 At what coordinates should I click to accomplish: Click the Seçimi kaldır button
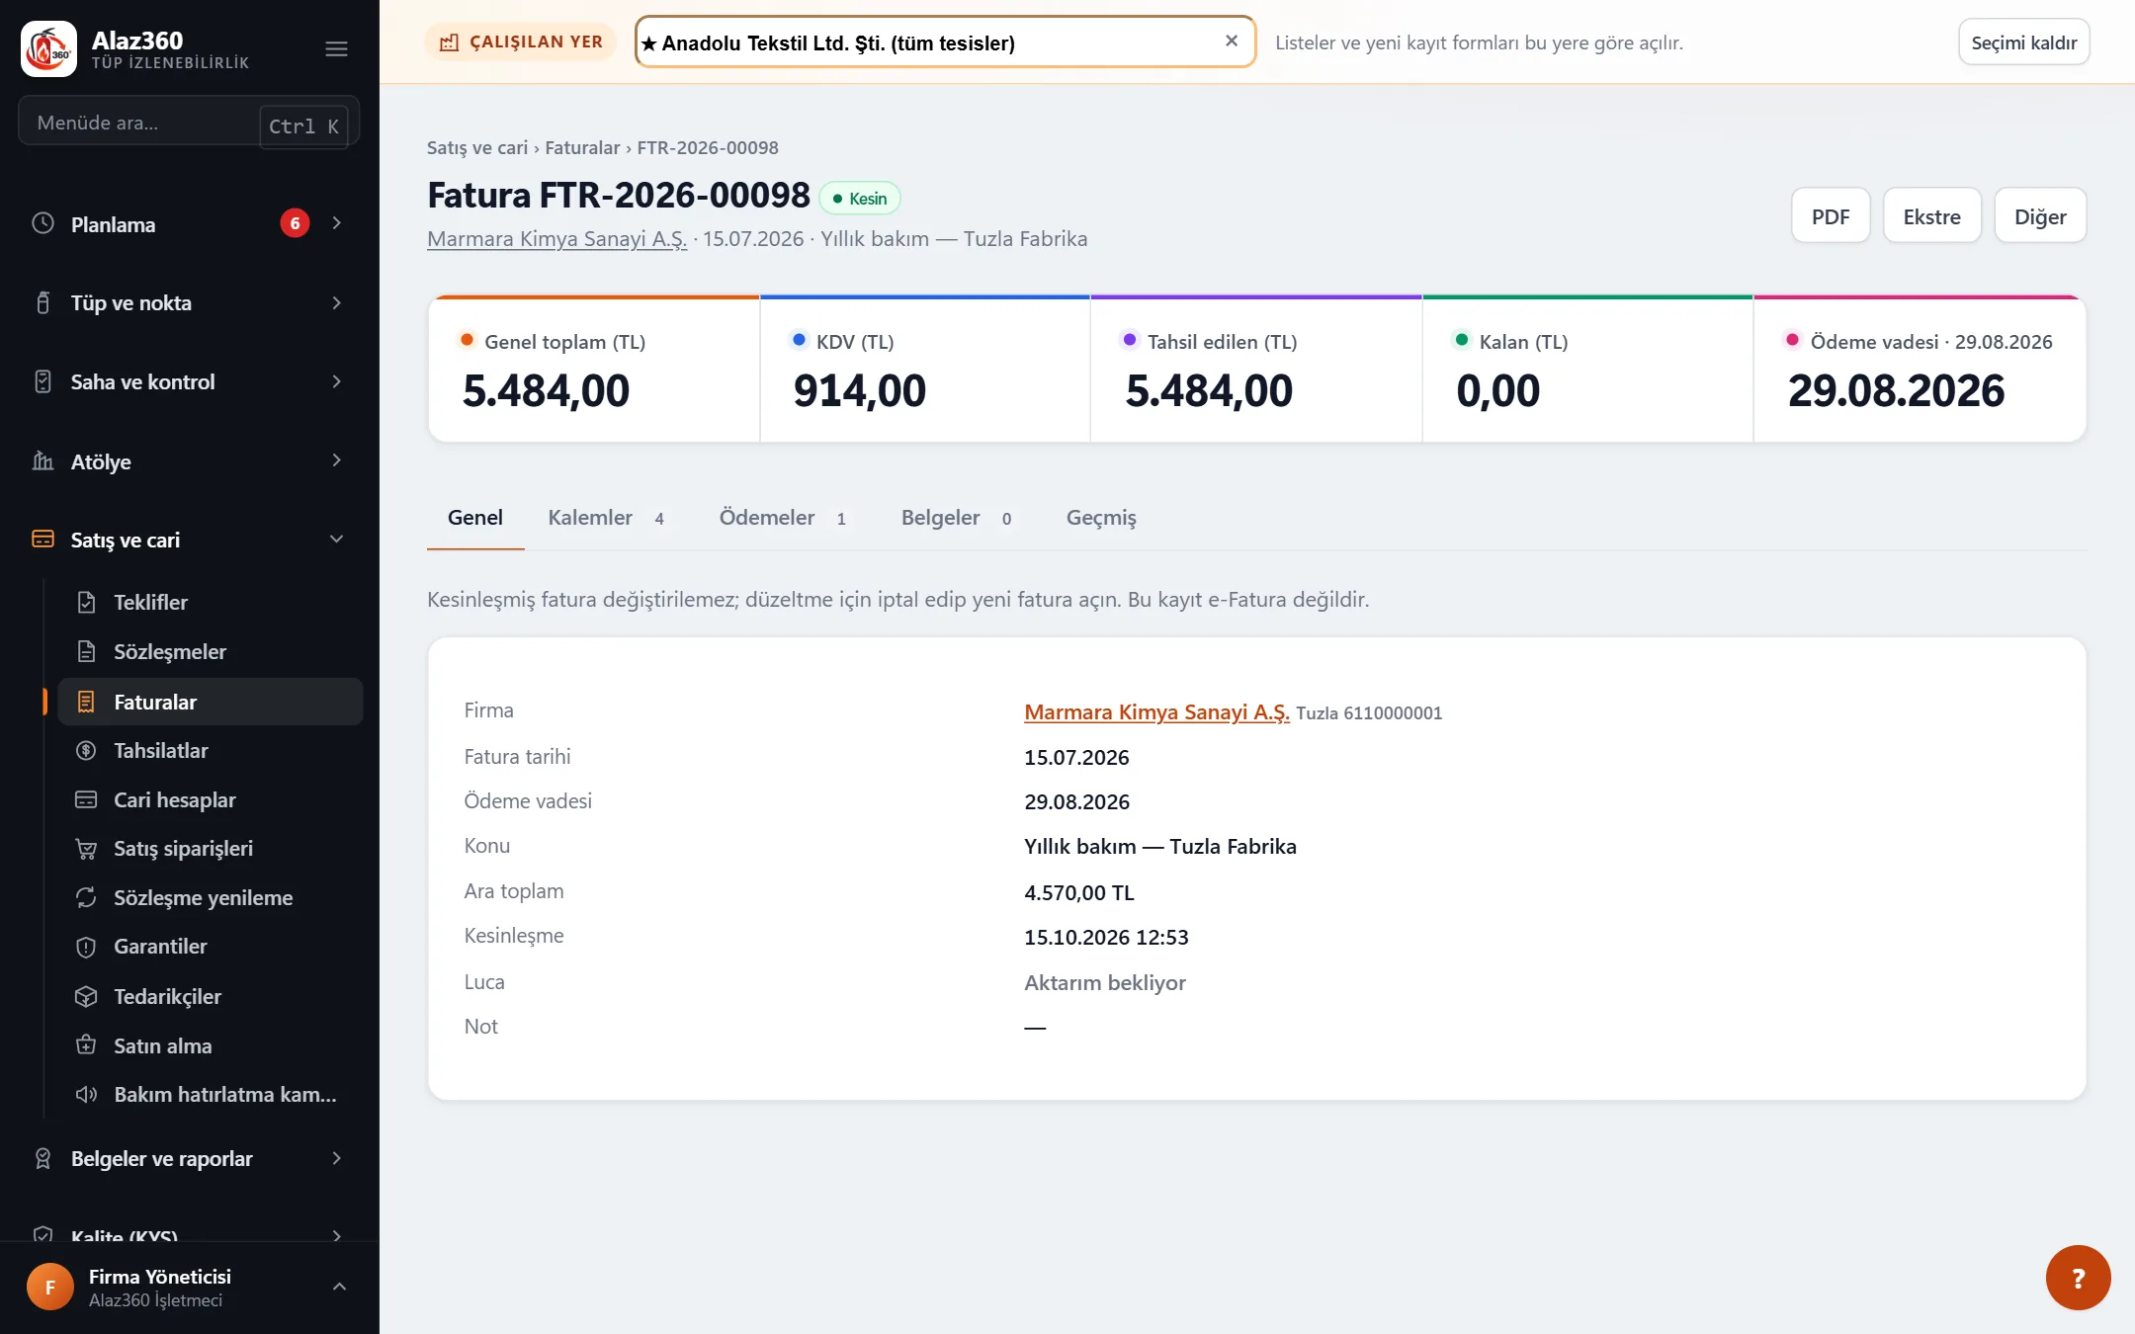click(x=2023, y=42)
